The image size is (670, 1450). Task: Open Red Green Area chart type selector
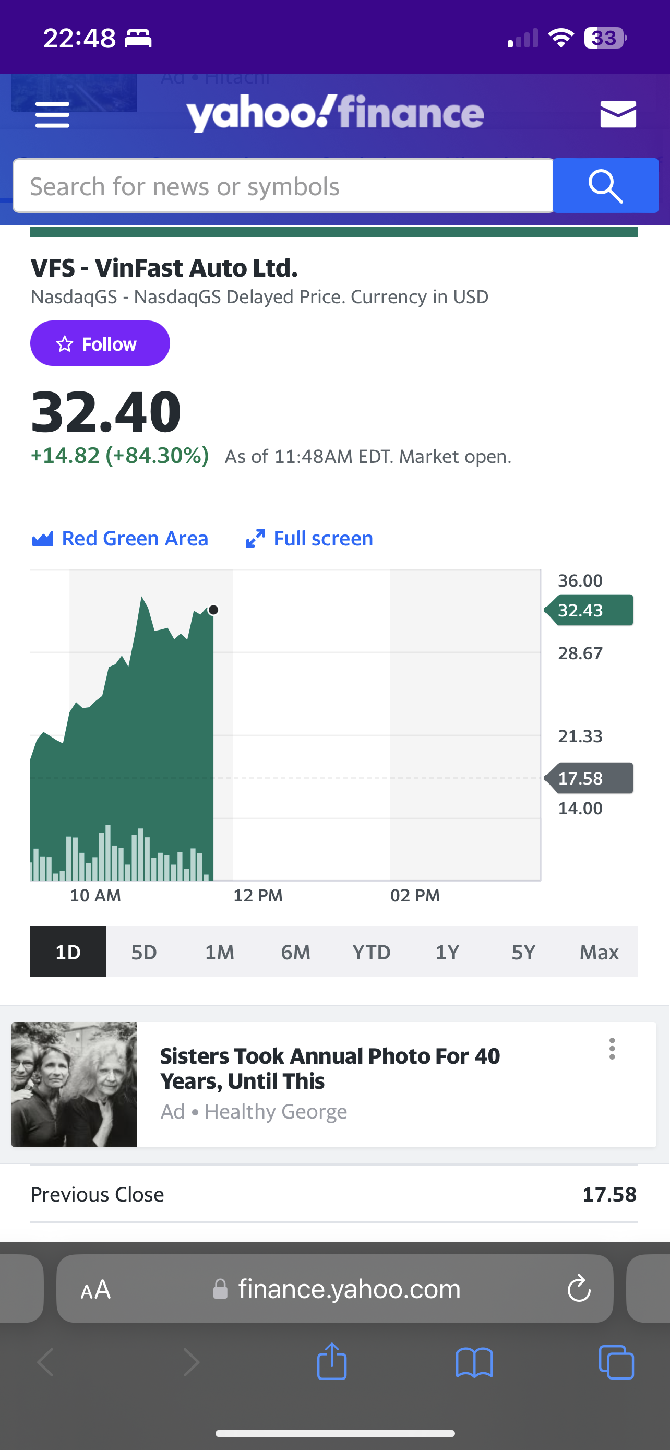[121, 539]
